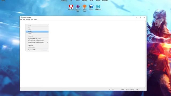
Task: Choose Open IME from the context menu
Action: pyautogui.click(x=37, y=45)
